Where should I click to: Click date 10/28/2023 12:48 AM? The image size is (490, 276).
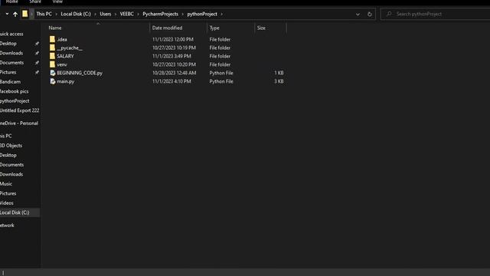point(174,73)
